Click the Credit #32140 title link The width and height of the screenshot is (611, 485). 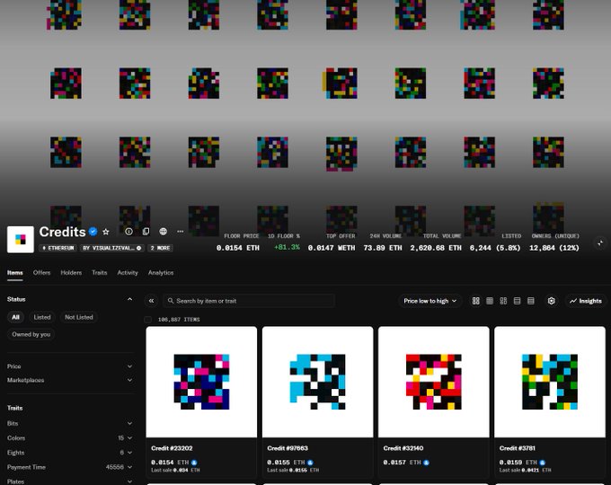[x=403, y=448]
